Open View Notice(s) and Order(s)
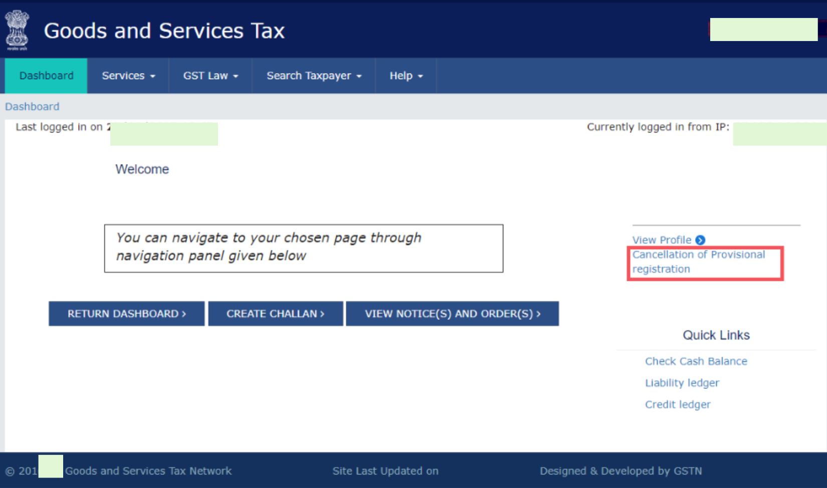 pyautogui.click(x=452, y=314)
